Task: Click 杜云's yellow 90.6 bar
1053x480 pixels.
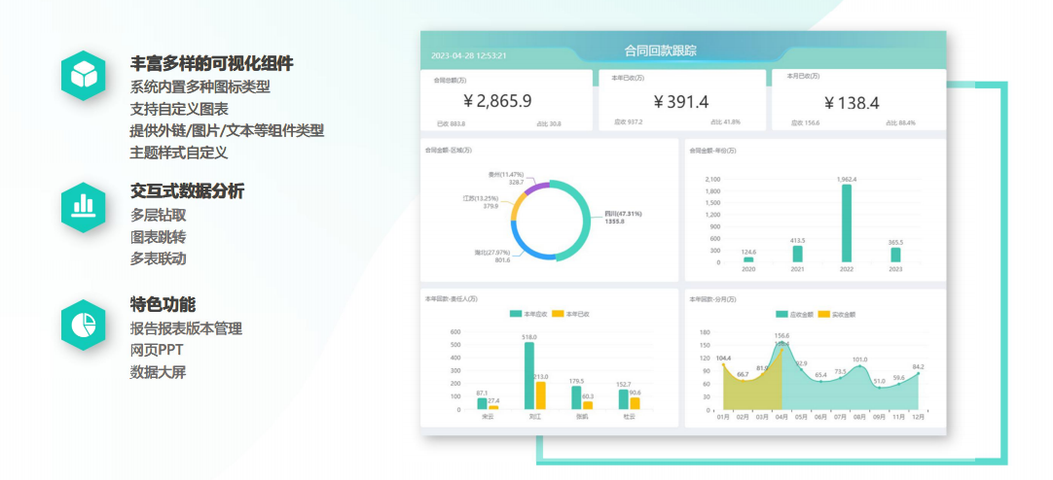Action: [x=635, y=403]
